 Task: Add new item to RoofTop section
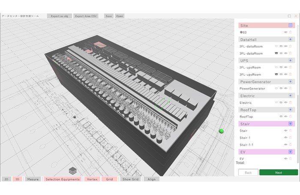point(291,109)
